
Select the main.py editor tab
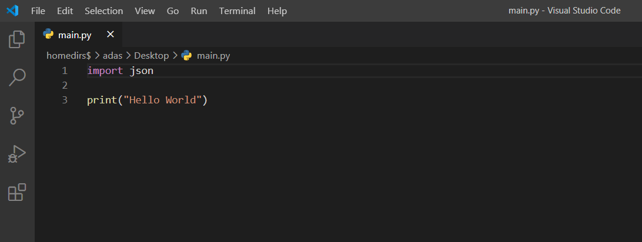click(75, 35)
